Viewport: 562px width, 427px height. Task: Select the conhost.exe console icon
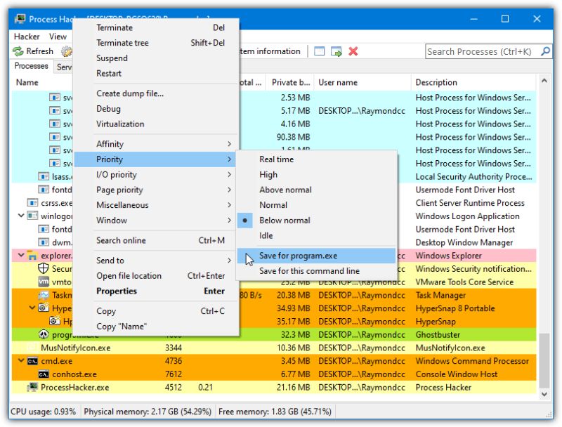44,374
